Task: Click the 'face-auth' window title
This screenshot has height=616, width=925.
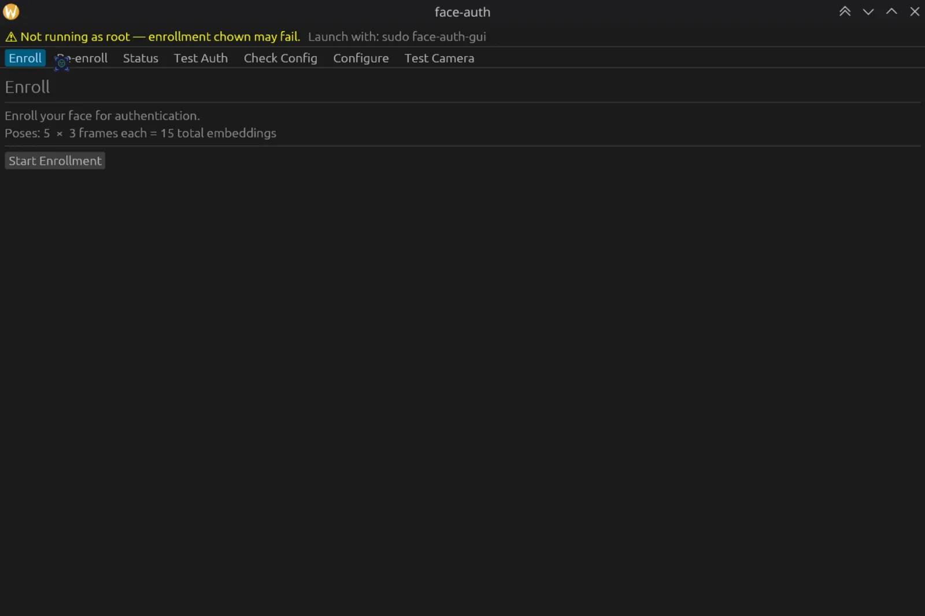Action: tap(462, 12)
